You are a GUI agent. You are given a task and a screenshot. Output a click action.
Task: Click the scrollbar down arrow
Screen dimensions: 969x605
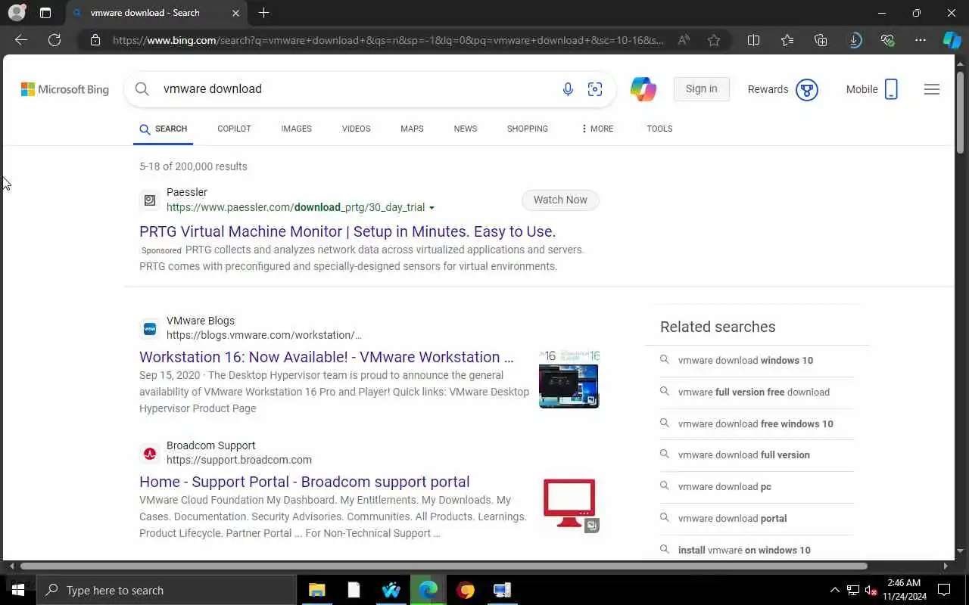click(961, 551)
